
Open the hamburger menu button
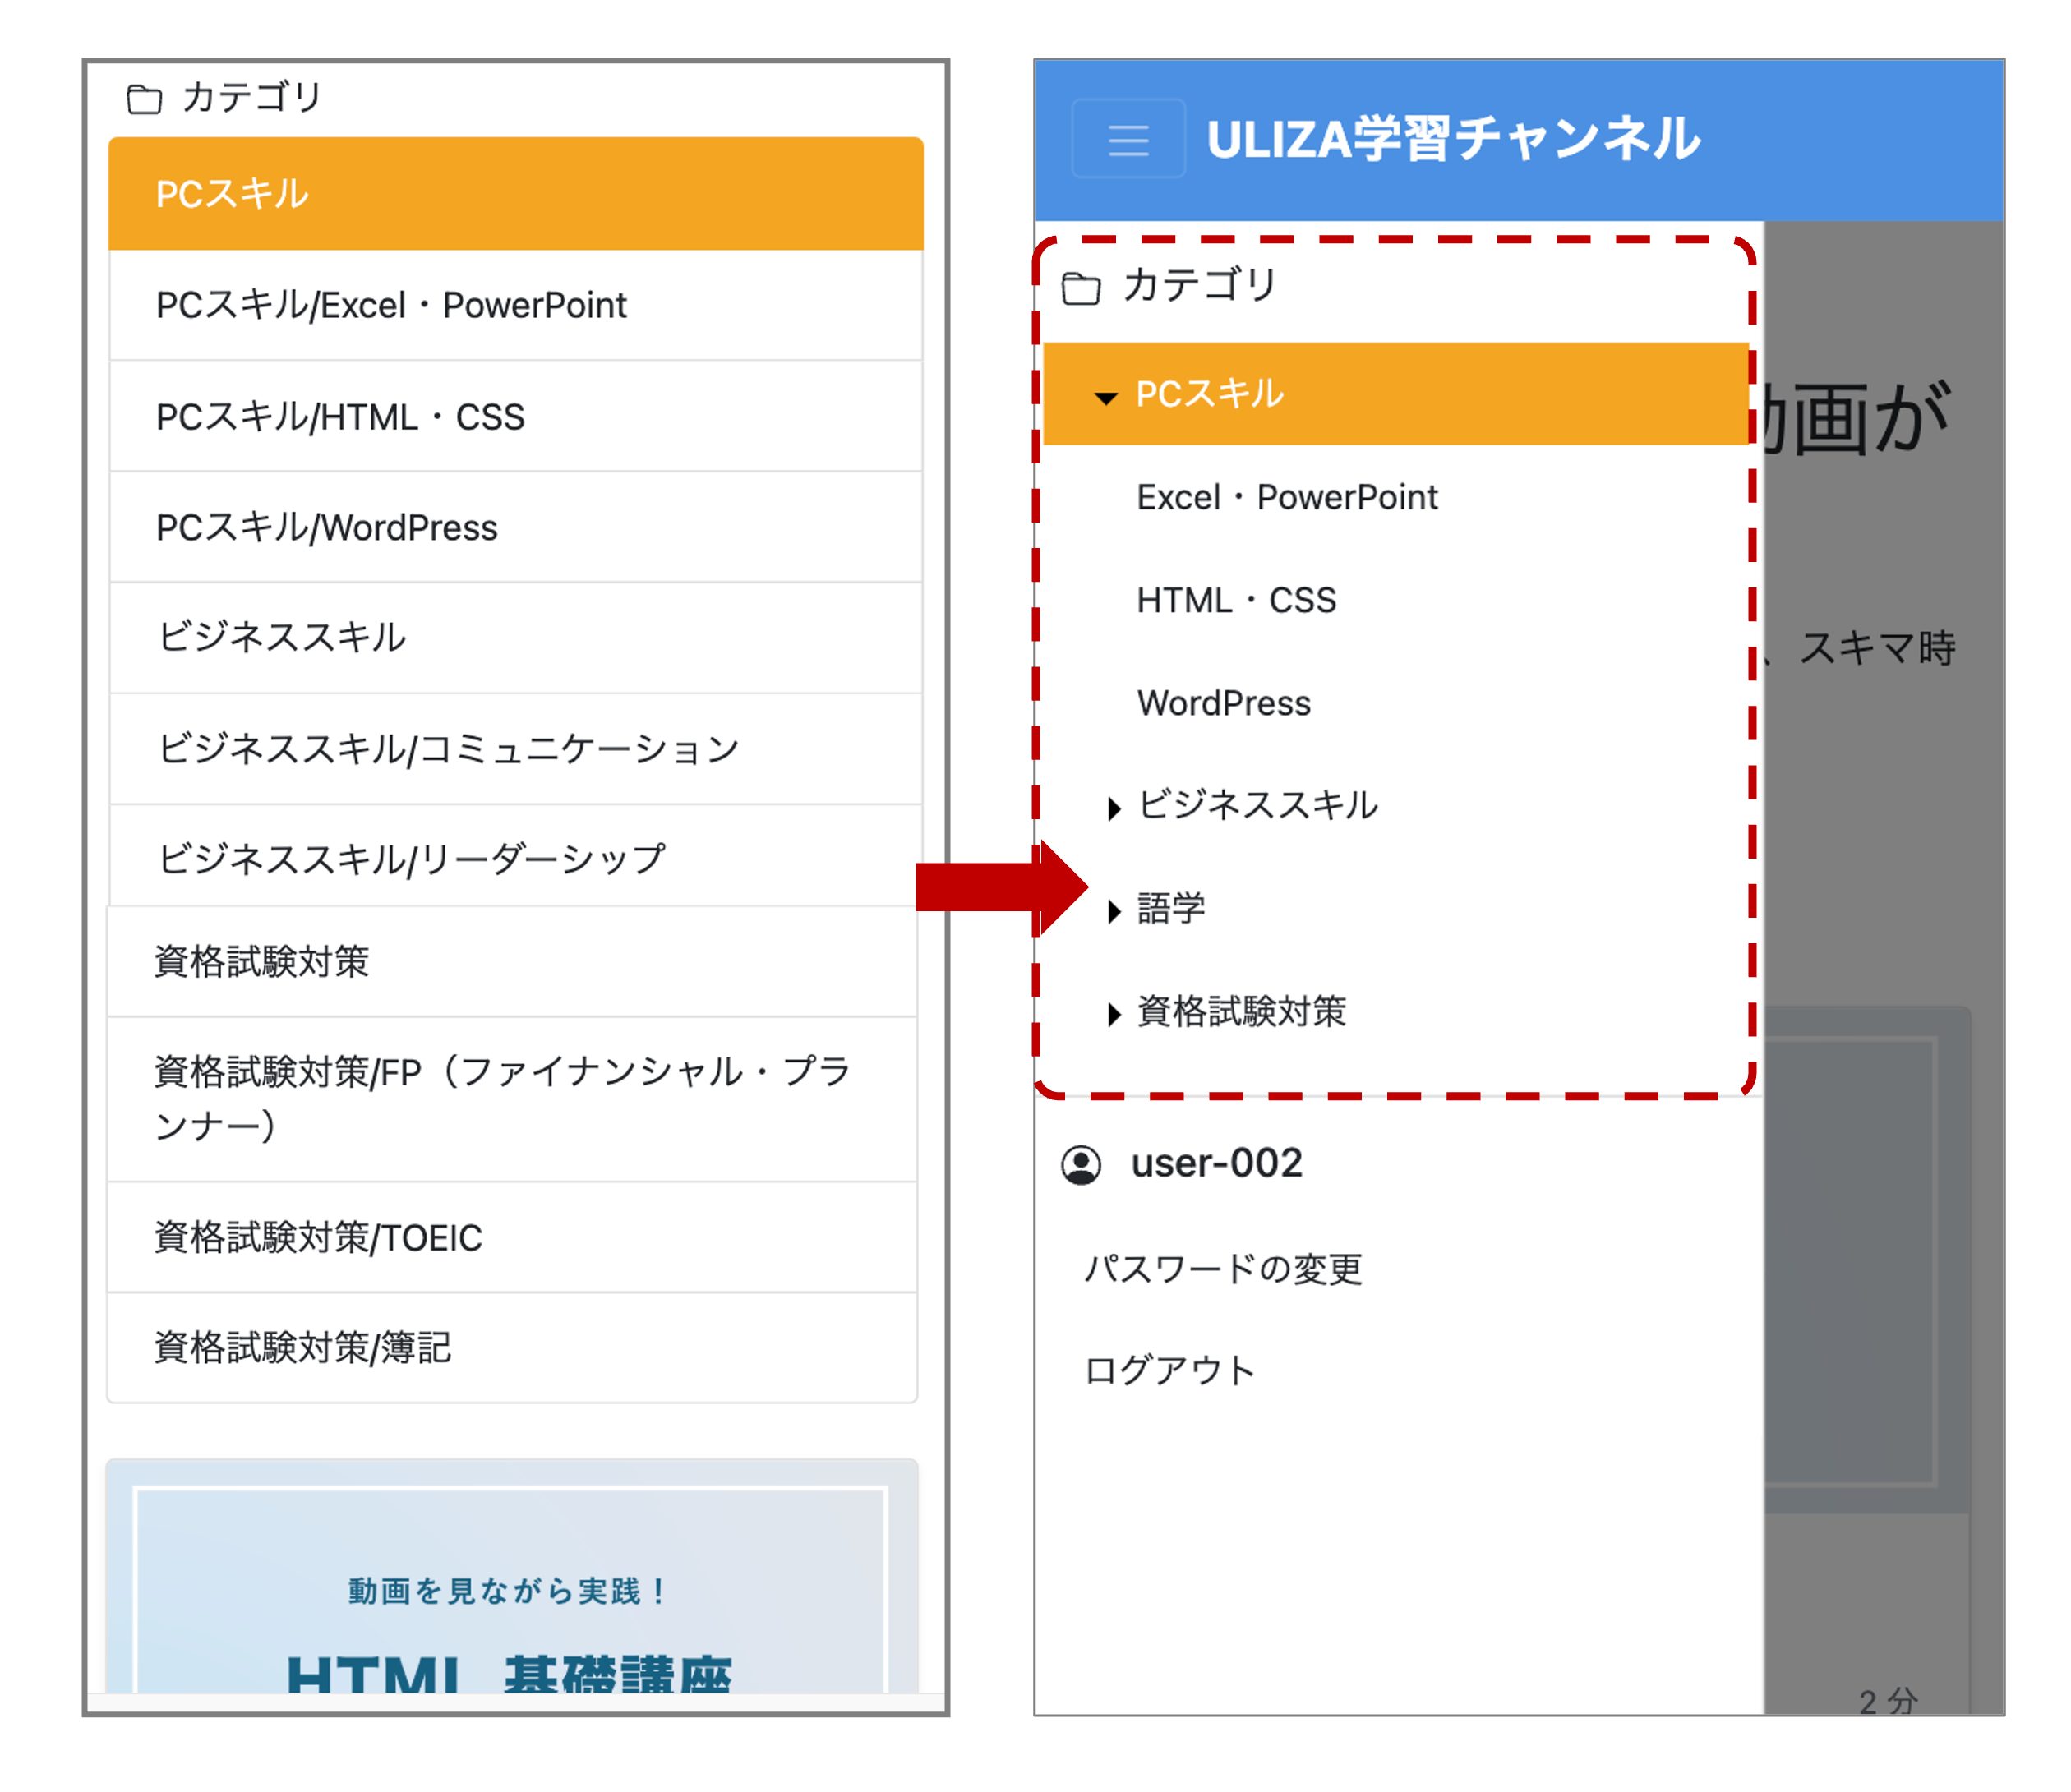pos(1128,139)
